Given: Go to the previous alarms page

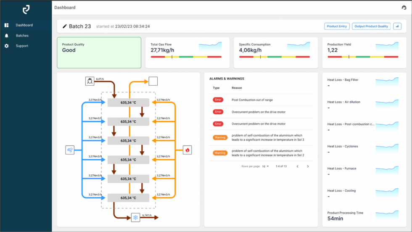Looking at the screenshot, I should click(298, 166).
